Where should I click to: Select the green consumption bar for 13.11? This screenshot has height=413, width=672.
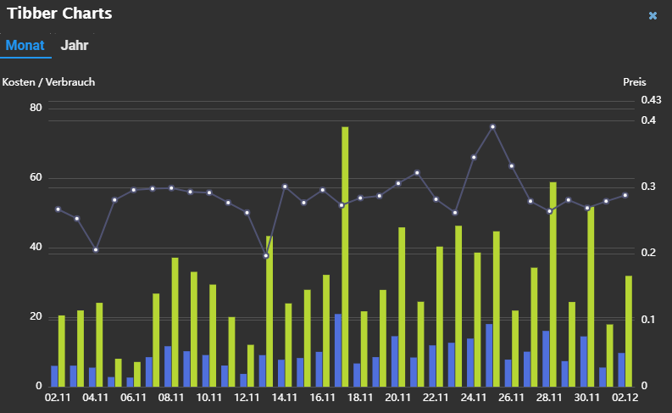click(x=269, y=311)
